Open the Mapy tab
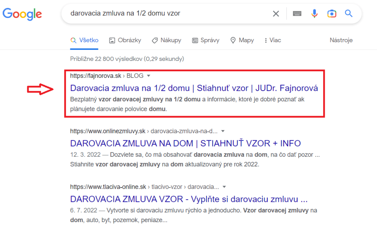The width and height of the screenshot is (377, 228). tap(242, 40)
